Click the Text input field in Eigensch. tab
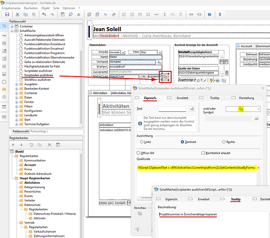Viewport: 270px width, 238px height. (173, 109)
